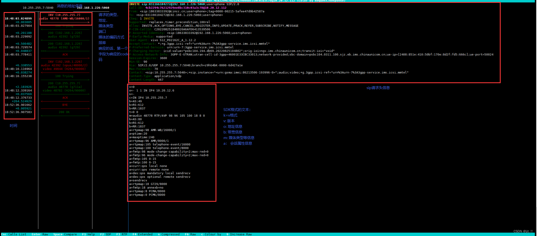537x236 pixels.
Task: Click the INVITE sip request line
Action: point(184,4)
